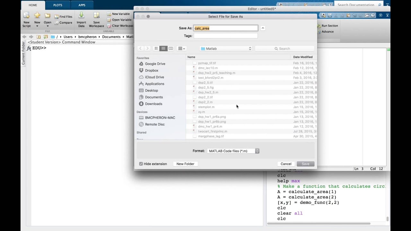
Task: Switch to the PLOTS tab
Action: click(x=58, y=5)
